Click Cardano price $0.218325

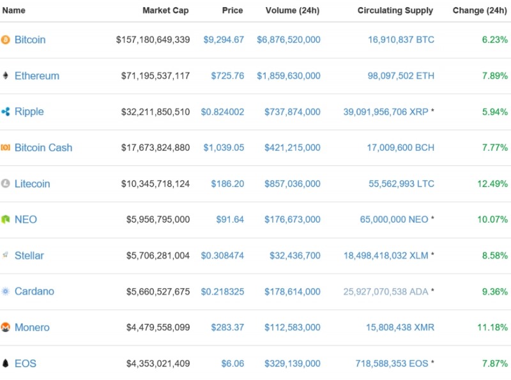tap(222, 291)
